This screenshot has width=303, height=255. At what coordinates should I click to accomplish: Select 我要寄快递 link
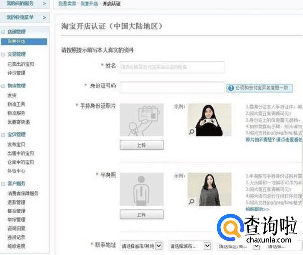(x=19, y=122)
